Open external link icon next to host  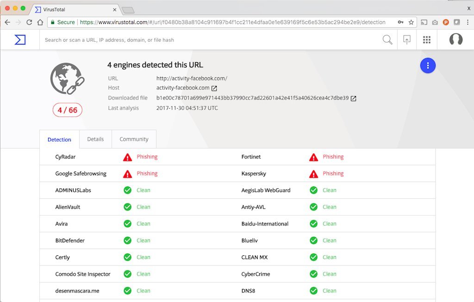click(x=214, y=88)
